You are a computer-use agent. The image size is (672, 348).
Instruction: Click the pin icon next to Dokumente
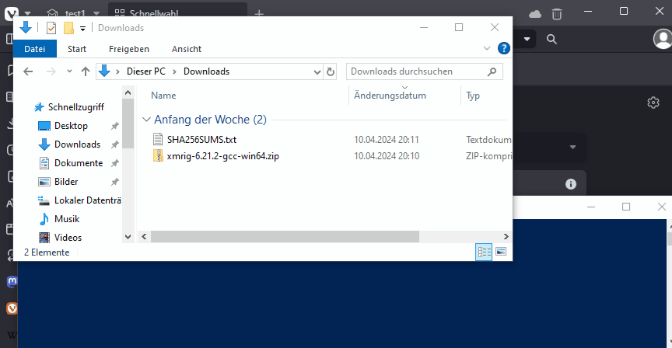click(x=115, y=163)
